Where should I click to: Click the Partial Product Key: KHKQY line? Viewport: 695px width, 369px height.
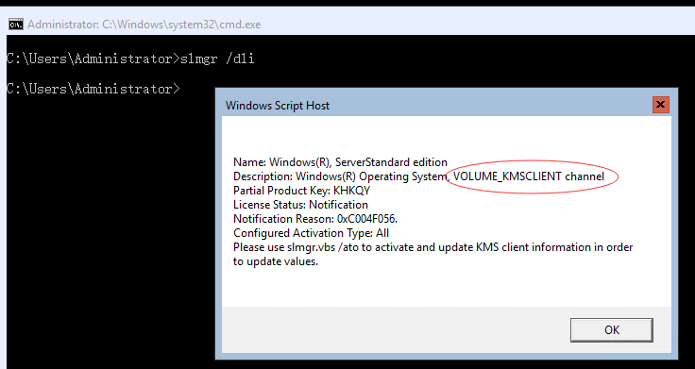(x=302, y=191)
